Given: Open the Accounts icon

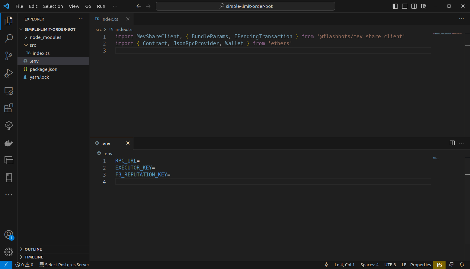Looking at the screenshot, I should pyautogui.click(x=9, y=235).
